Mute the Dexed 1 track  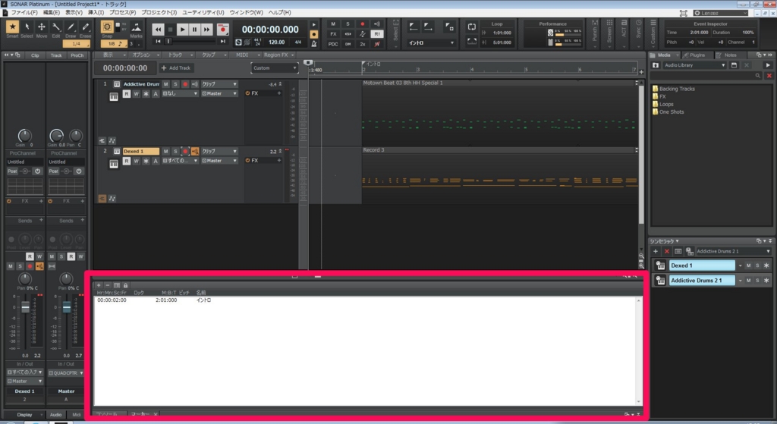pyautogui.click(x=166, y=151)
